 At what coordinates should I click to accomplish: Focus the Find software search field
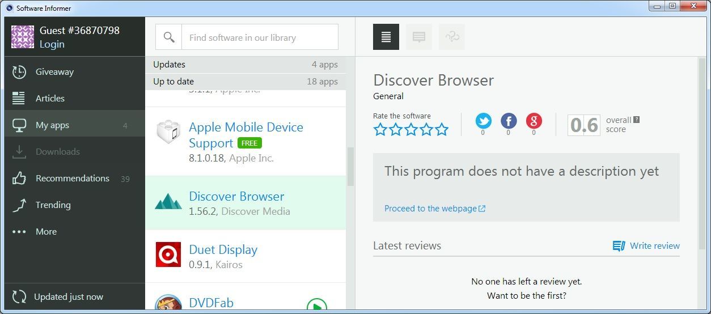point(260,37)
